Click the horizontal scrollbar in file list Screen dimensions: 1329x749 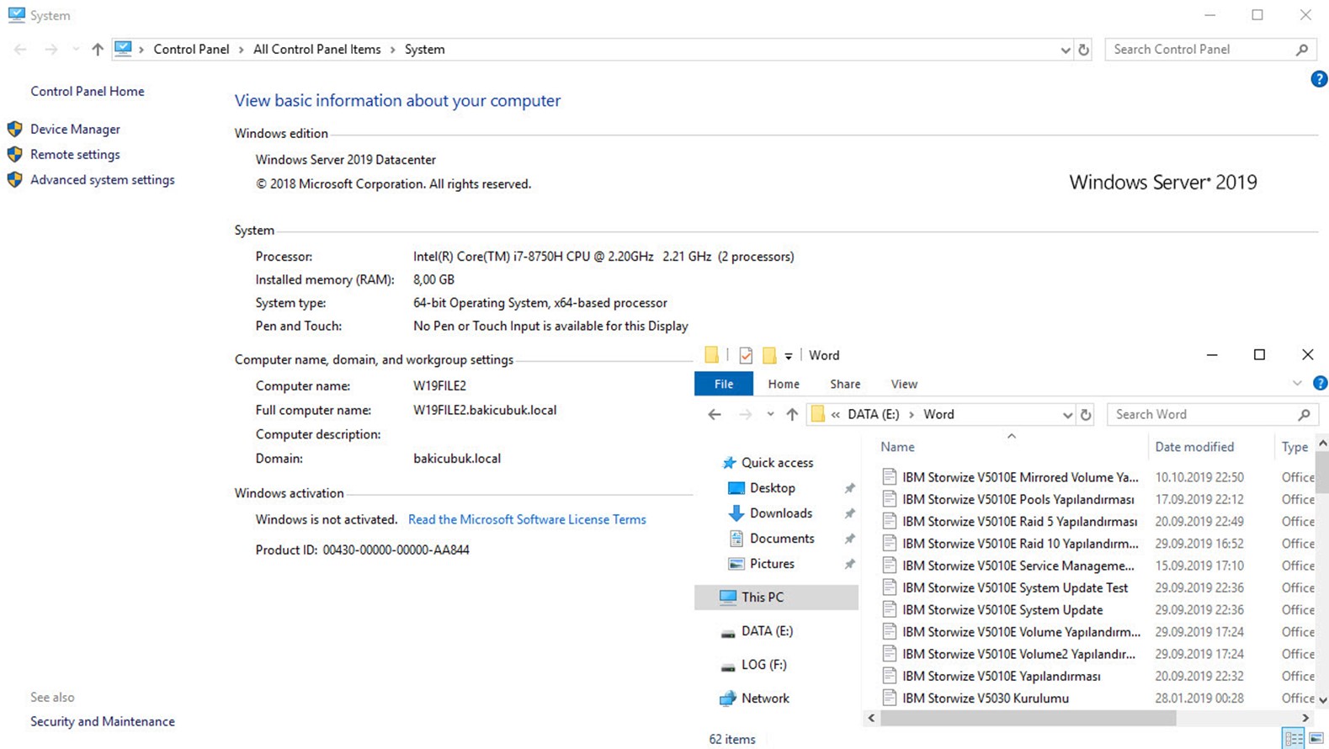point(1028,718)
